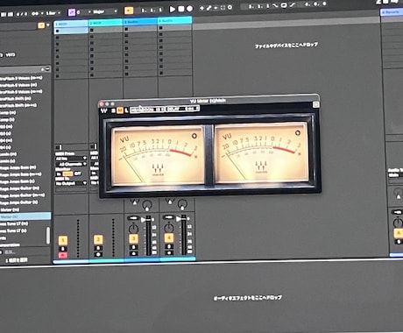Click track 4 volume fader handle

(x=179, y=219)
